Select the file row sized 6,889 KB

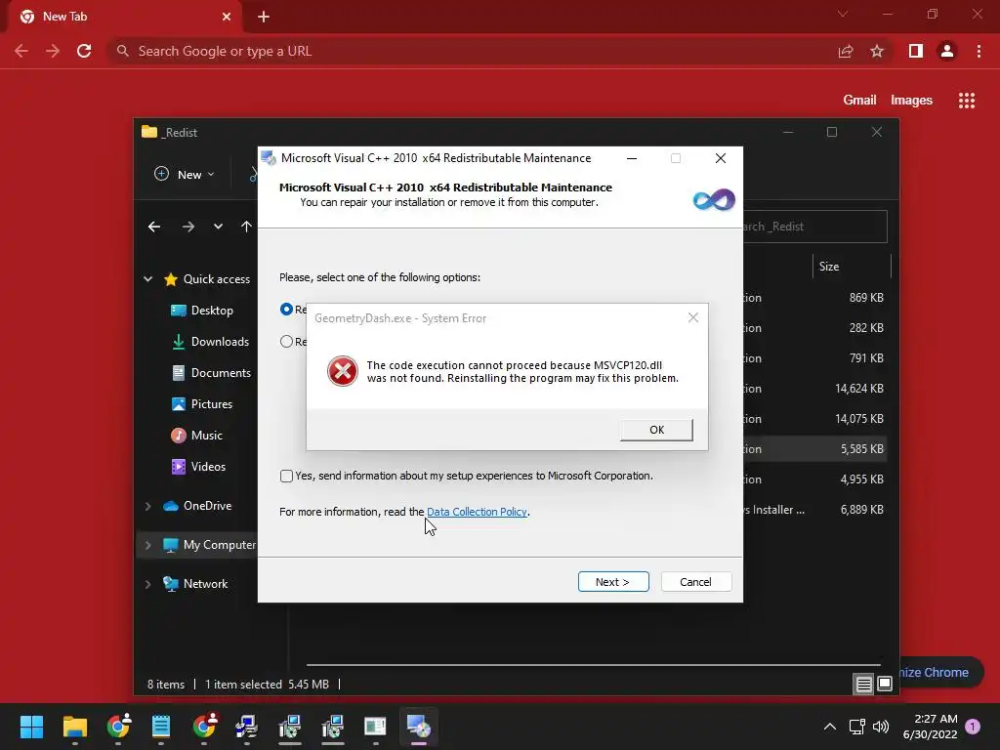point(813,510)
